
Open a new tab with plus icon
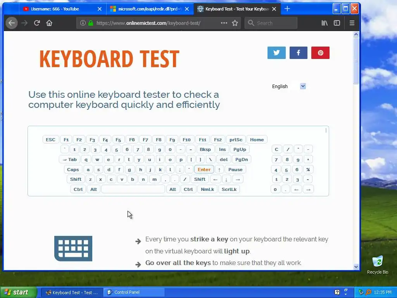coord(287,9)
